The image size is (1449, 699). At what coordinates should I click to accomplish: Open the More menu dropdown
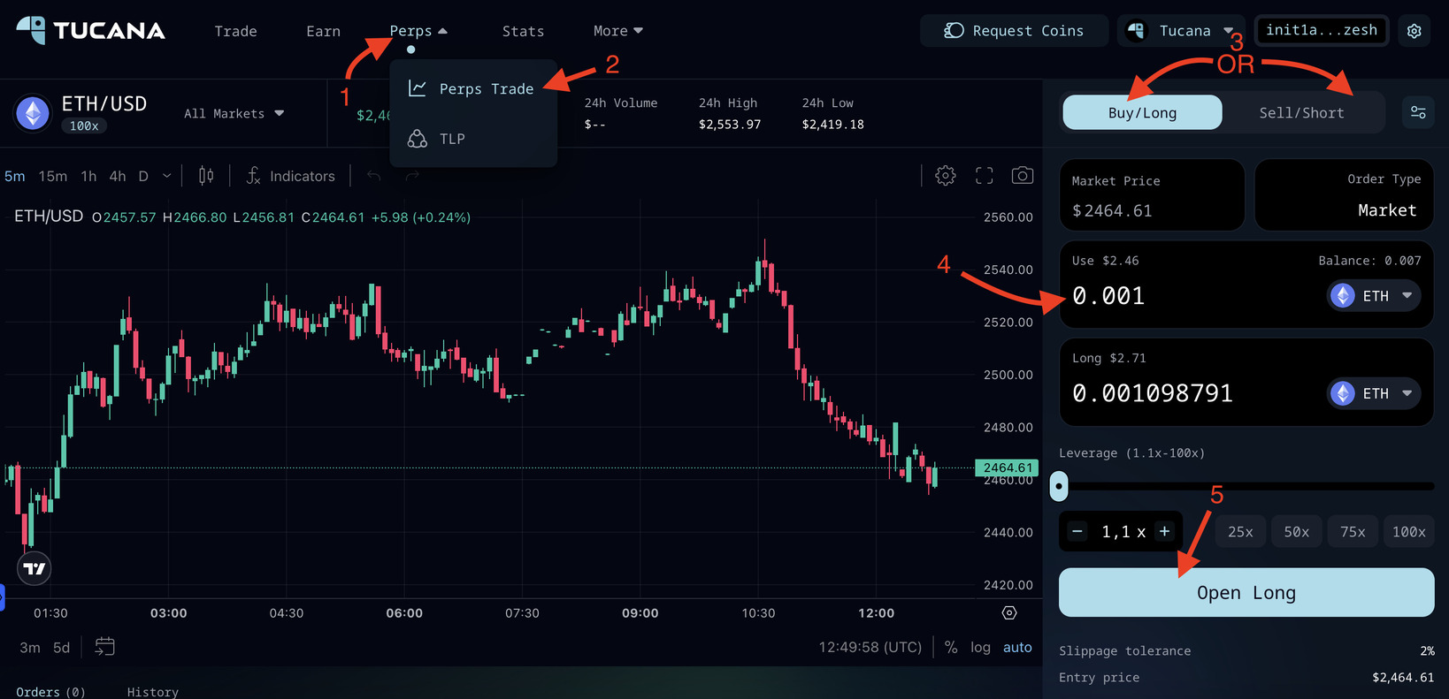(x=617, y=31)
